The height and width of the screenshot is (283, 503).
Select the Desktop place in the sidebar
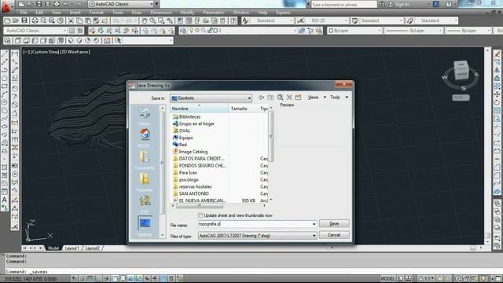[x=145, y=226]
